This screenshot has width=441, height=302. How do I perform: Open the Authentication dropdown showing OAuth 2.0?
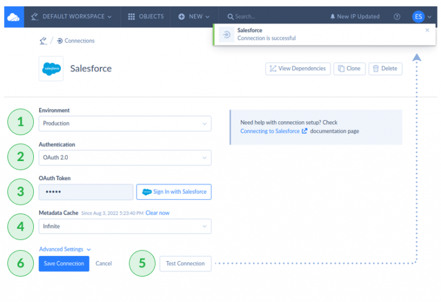pyautogui.click(x=125, y=158)
